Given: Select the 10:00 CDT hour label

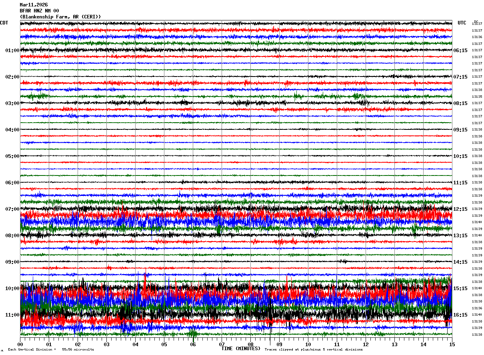Looking at the screenshot, I should pos(12,288).
